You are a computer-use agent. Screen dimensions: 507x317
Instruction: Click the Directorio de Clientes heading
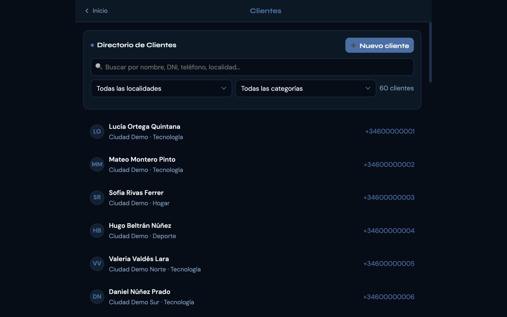point(137,45)
